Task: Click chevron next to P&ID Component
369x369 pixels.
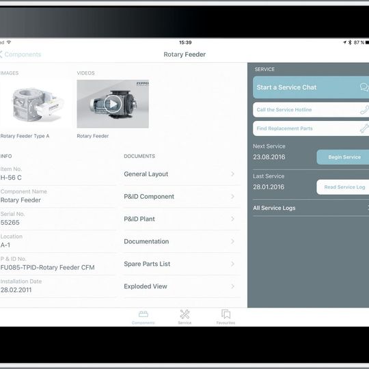Action: click(x=232, y=197)
